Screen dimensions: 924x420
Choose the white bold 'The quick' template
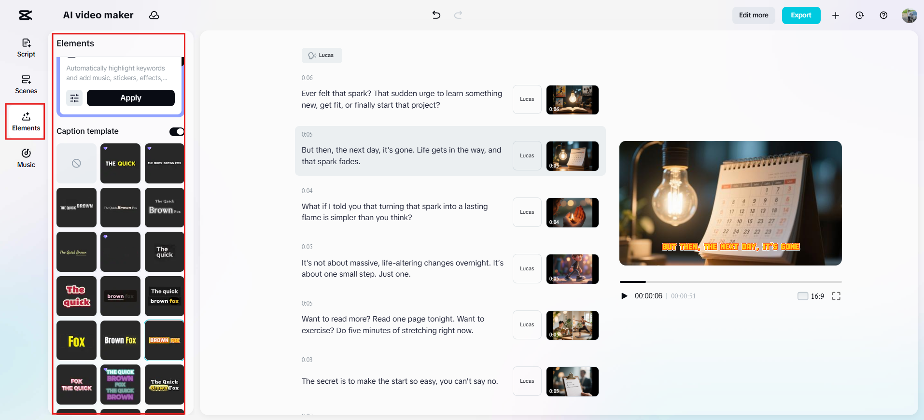coord(164,252)
